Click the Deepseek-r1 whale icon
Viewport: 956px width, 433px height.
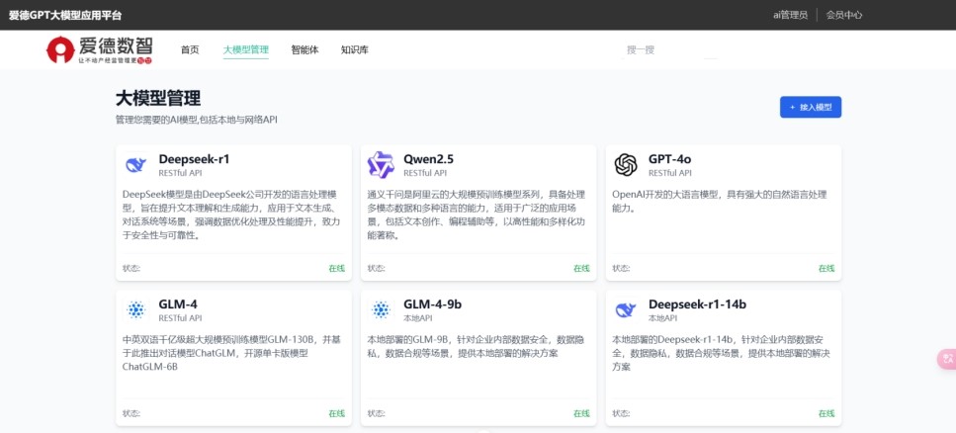point(136,165)
